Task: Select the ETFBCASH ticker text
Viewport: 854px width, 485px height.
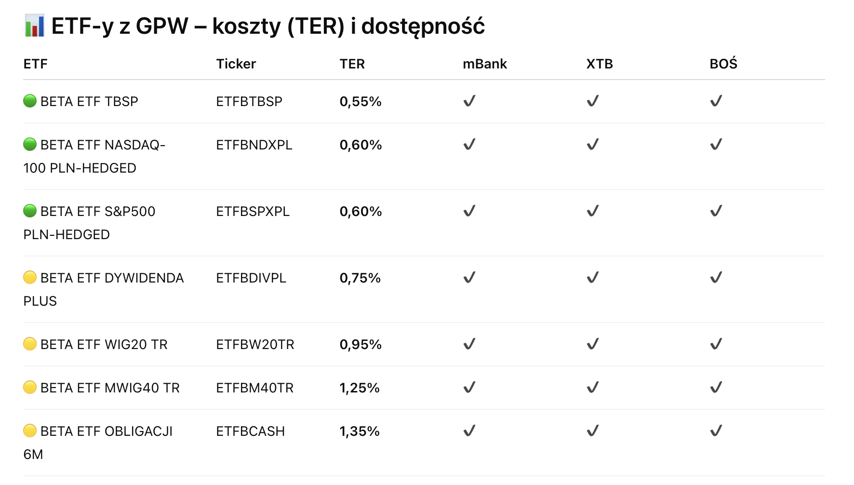Action: [250, 431]
